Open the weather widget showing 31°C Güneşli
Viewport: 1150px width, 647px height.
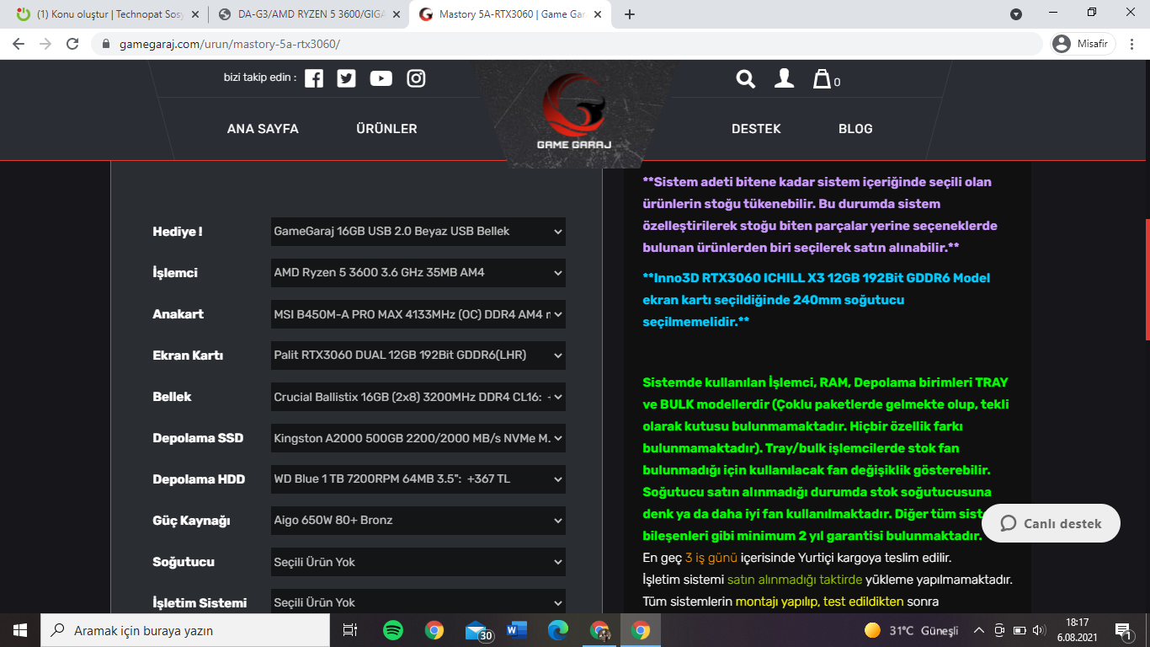click(x=912, y=630)
